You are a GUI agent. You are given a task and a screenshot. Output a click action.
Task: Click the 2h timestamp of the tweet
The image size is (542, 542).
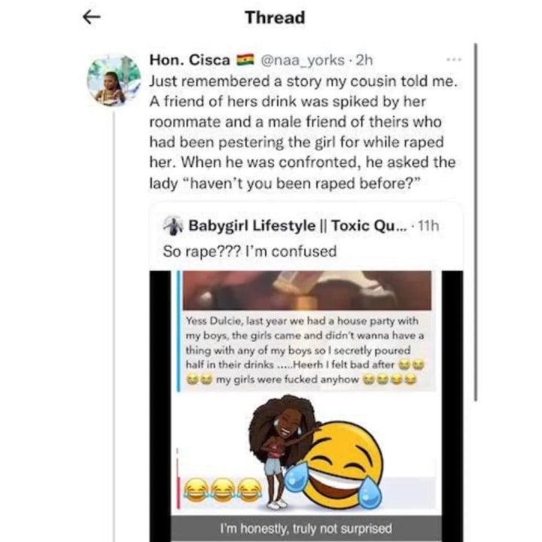tap(364, 60)
